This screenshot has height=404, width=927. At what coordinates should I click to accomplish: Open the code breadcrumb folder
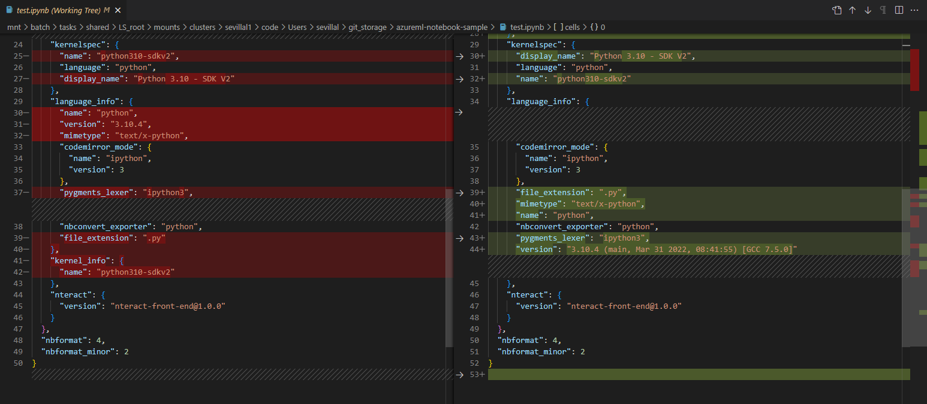click(x=270, y=27)
